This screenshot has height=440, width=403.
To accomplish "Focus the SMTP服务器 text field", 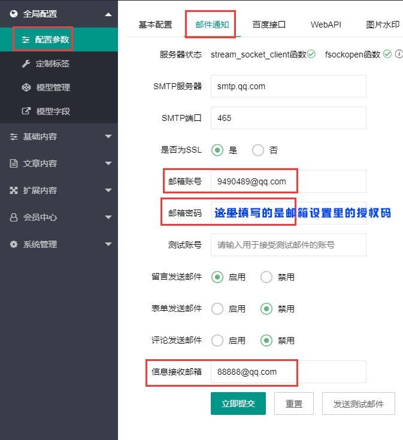I will pyautogui.click(x=288, y=86).
